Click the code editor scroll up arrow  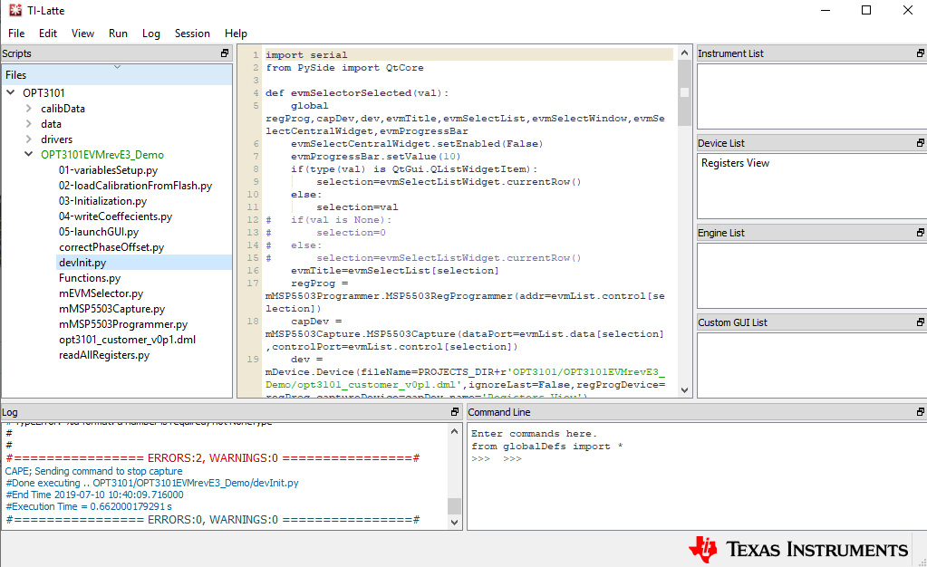[685, 53]
